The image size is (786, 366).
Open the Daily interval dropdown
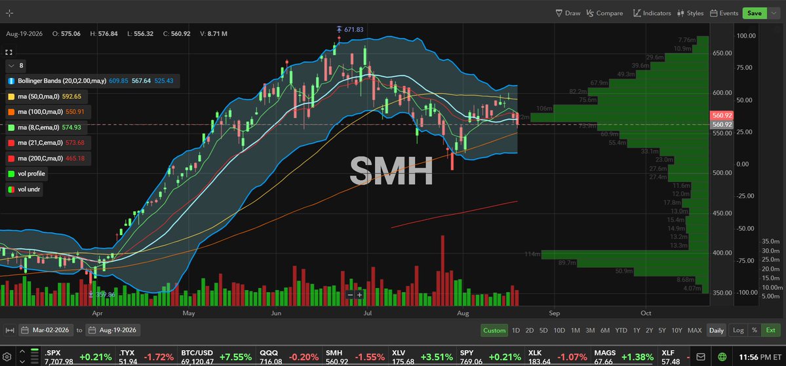click(717, 331)
